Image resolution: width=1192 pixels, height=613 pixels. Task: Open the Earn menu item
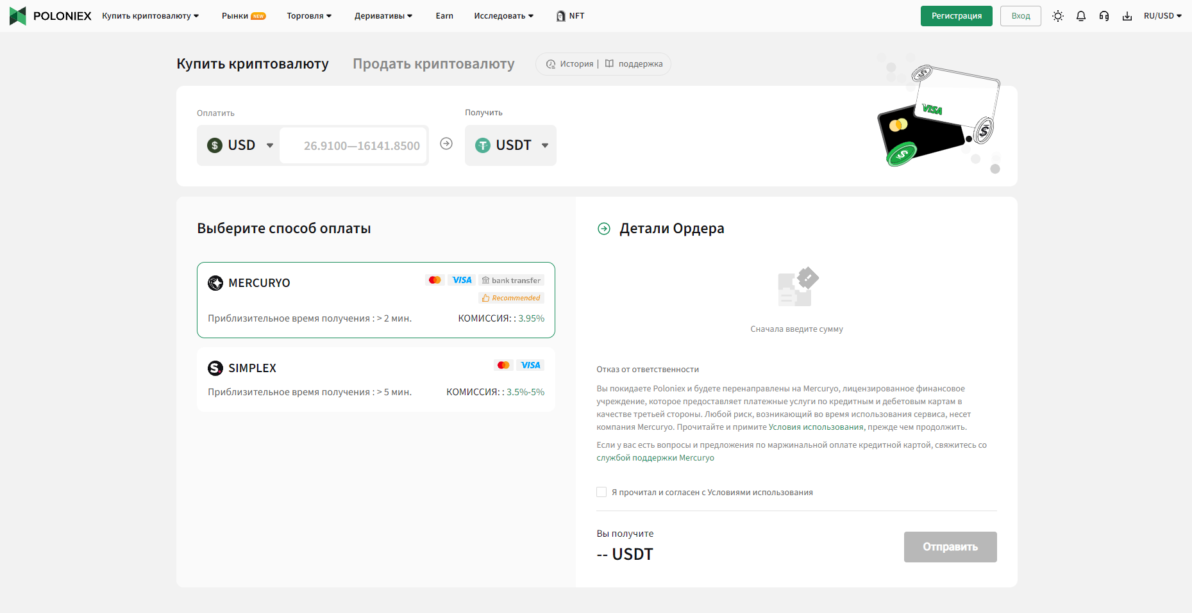click(x=444, y=16)
